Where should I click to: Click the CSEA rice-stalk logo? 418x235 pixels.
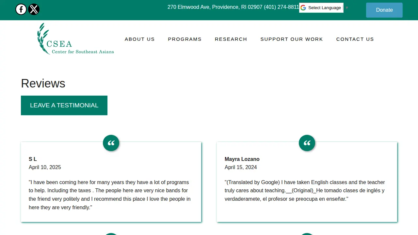pos(75,39)
